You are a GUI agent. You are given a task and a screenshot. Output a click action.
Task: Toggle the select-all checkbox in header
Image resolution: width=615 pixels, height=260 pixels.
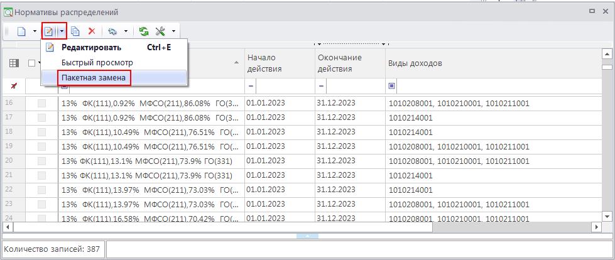[x=32, y=63]
